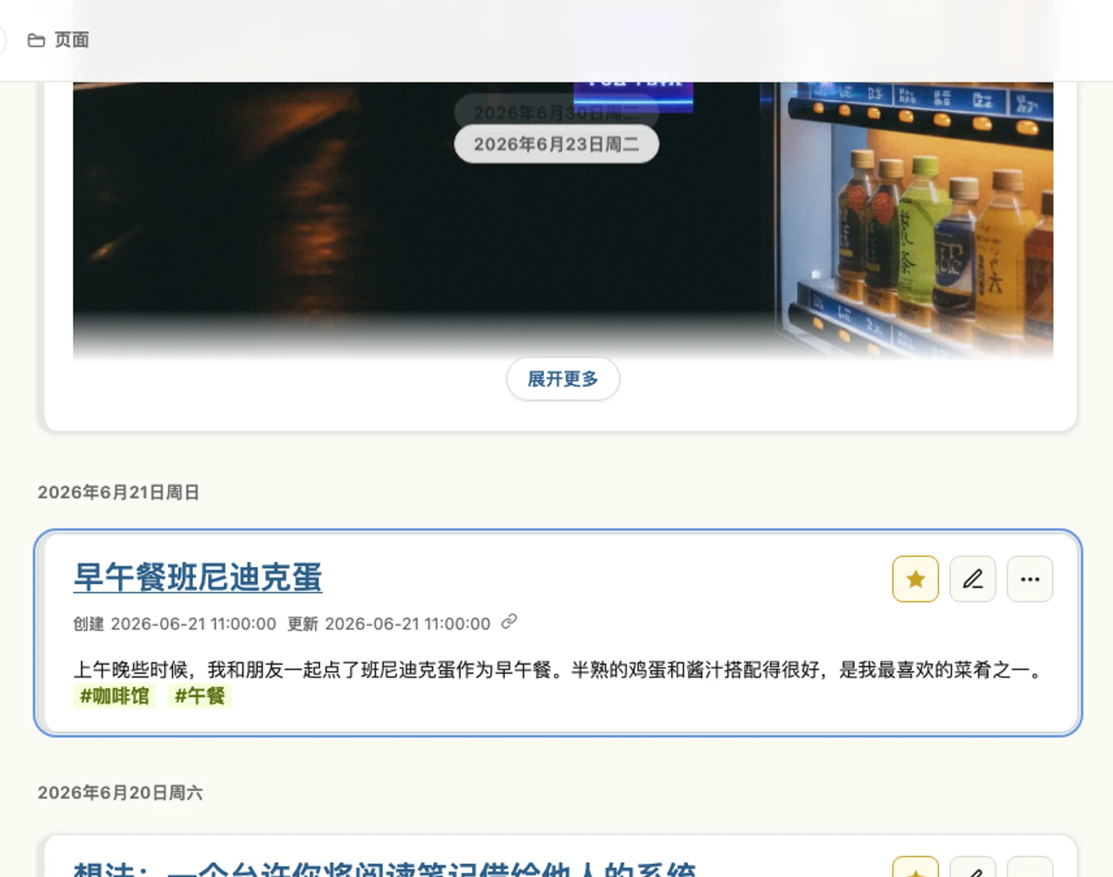The height and width of the screenshot is (877, 1113).
Task: Filter by the #午餐 tag
Action: click(200, 696)
